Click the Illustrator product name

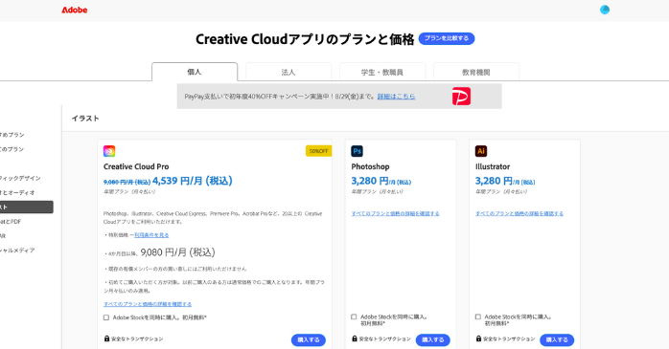coord(493,166)
